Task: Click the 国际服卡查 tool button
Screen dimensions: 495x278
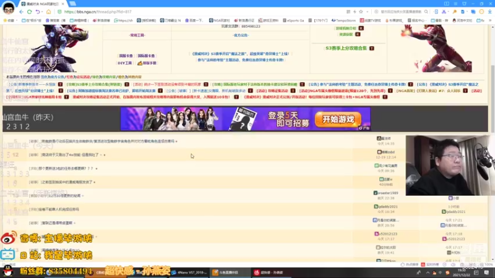Action: click(x=146, y=56)
